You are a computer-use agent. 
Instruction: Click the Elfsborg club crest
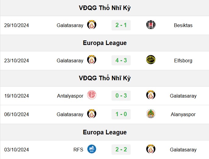click(151, 60)
